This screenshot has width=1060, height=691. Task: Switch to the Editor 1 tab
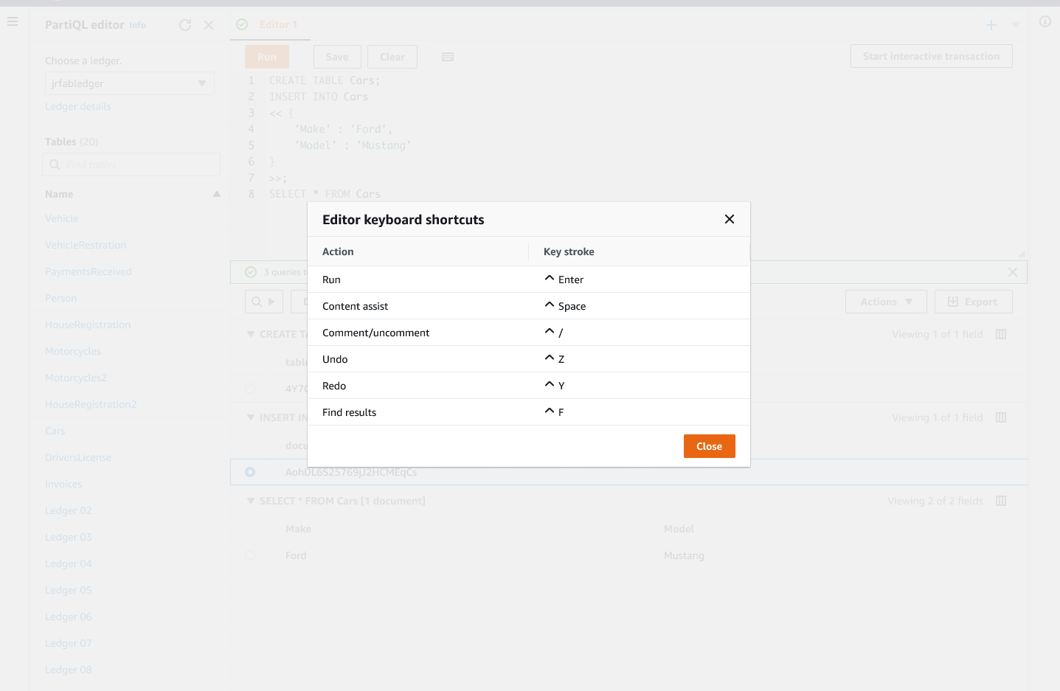[277, 24]
